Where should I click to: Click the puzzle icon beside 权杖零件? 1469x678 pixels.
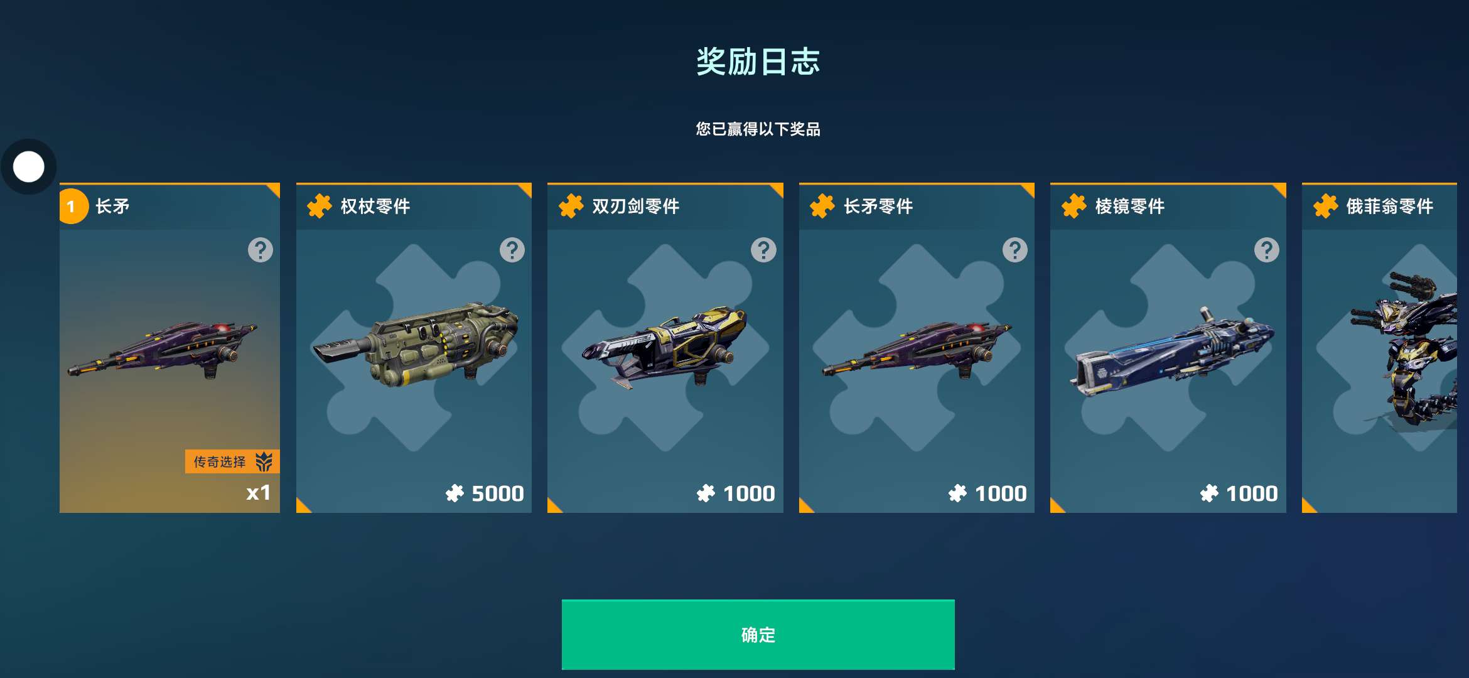[x=320, y=206]
